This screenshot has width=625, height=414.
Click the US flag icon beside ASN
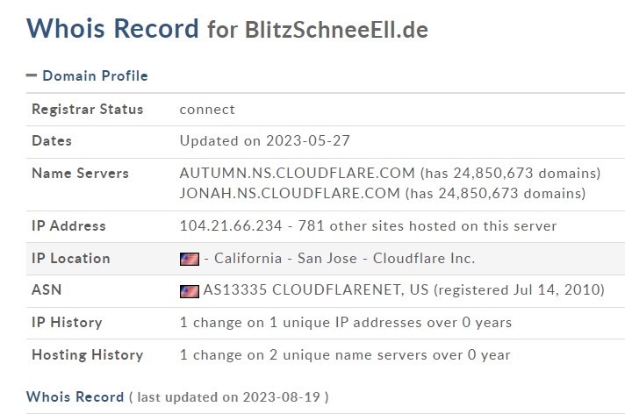190,291
